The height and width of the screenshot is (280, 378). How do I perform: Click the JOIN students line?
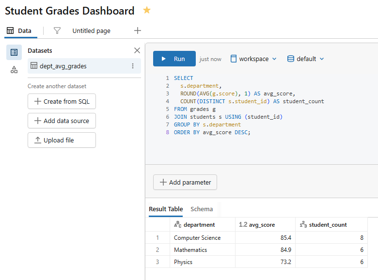coord(228,117)
